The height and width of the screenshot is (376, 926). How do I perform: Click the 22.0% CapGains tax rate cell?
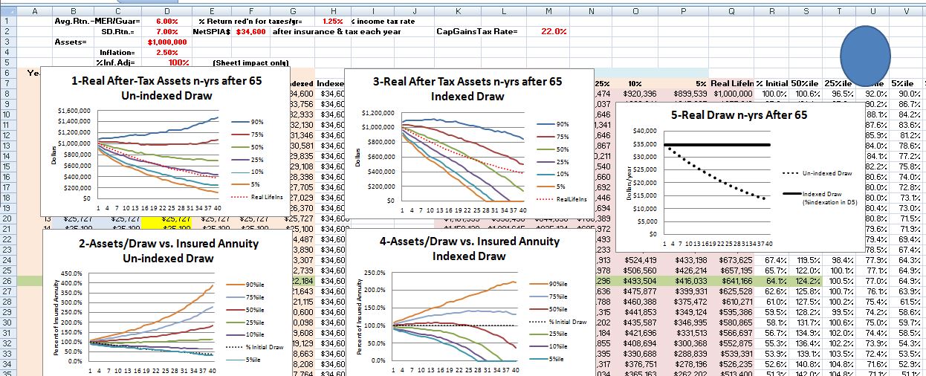click(548, 32)
